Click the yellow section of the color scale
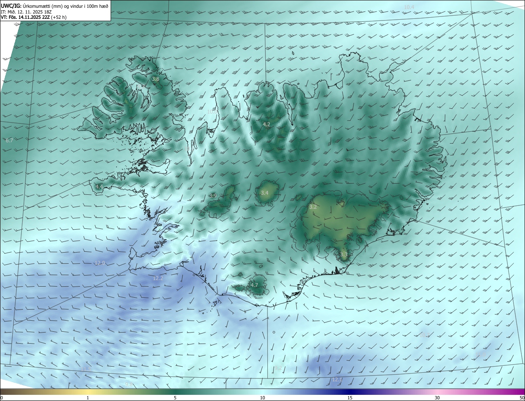 [88, 392]
